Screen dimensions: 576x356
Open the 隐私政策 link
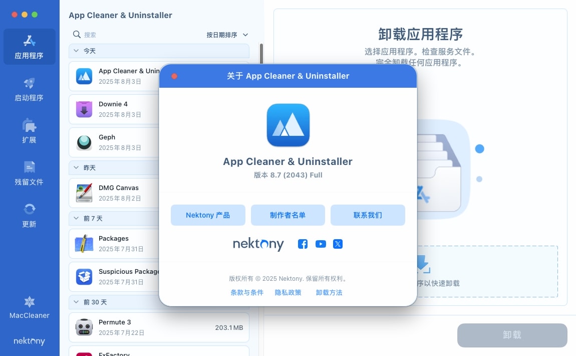pos(288,292)
